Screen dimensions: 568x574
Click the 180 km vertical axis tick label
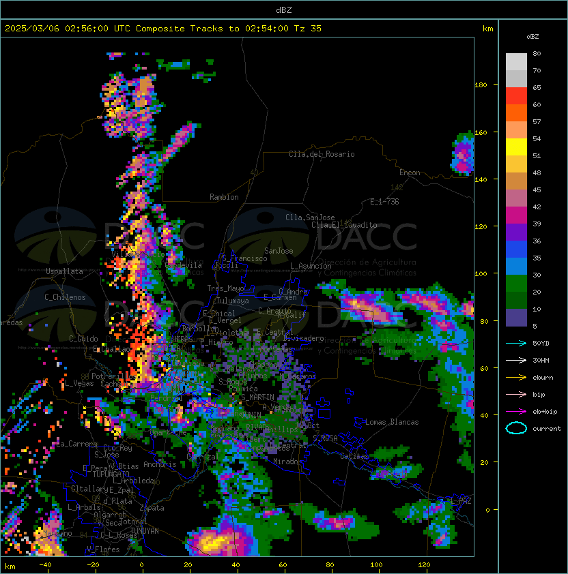[481, 85]
